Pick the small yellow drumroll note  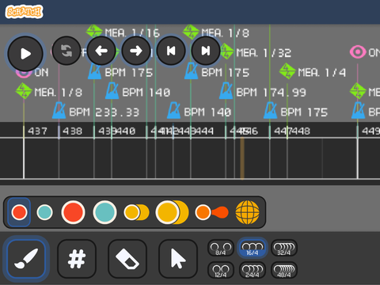[136, 212]
